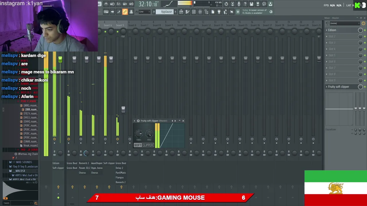Select the [SNAR..naam_ browser item
This screenshot has width=367, height=206.
tap(30, 142)
